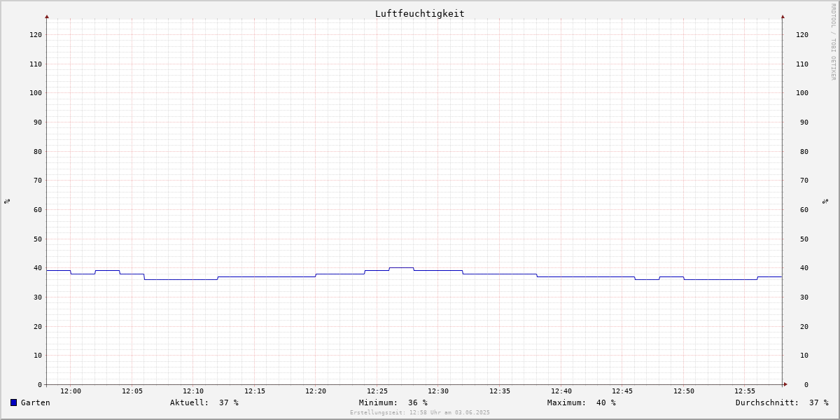Viewport: 840px width, 420px height.
Task: Select the Minimum: 36 % value
Action: (393, 402)
